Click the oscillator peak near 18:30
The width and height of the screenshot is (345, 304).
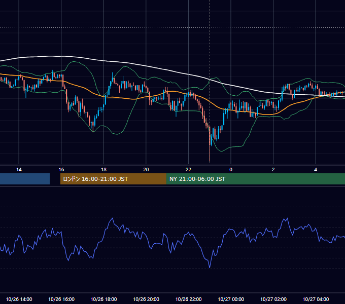(x=113, y=218)
